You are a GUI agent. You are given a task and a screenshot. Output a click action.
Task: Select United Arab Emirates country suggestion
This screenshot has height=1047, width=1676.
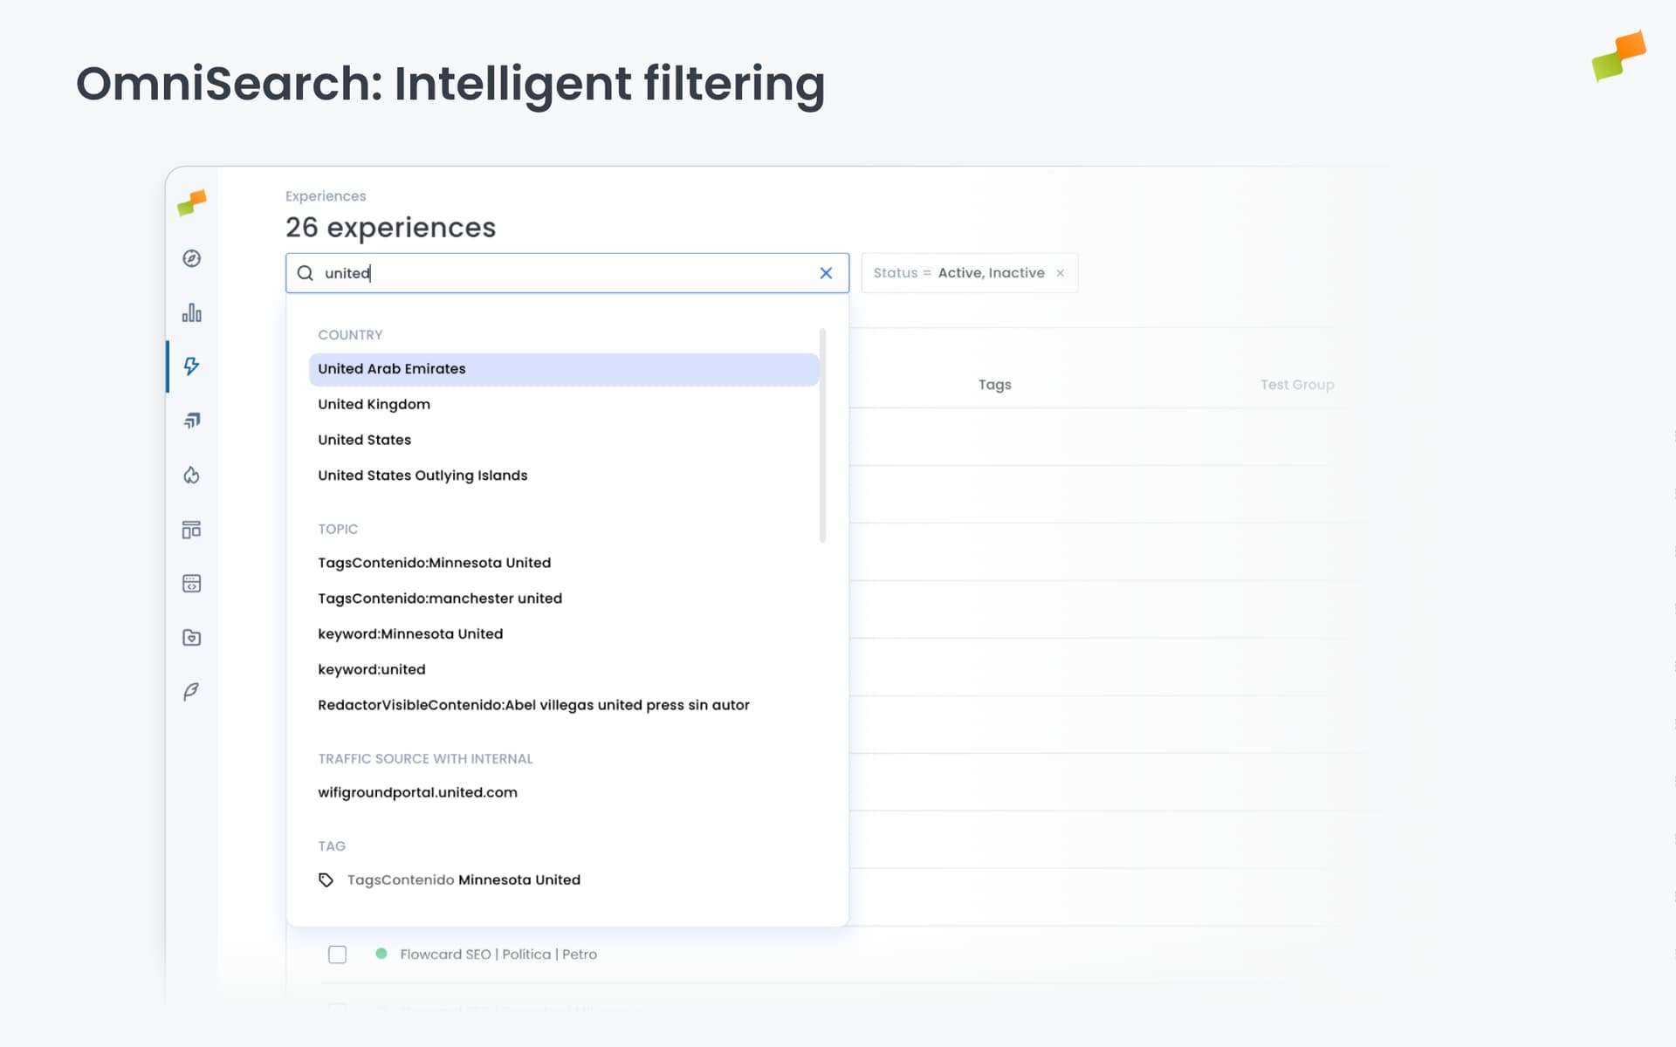[392, 369]
